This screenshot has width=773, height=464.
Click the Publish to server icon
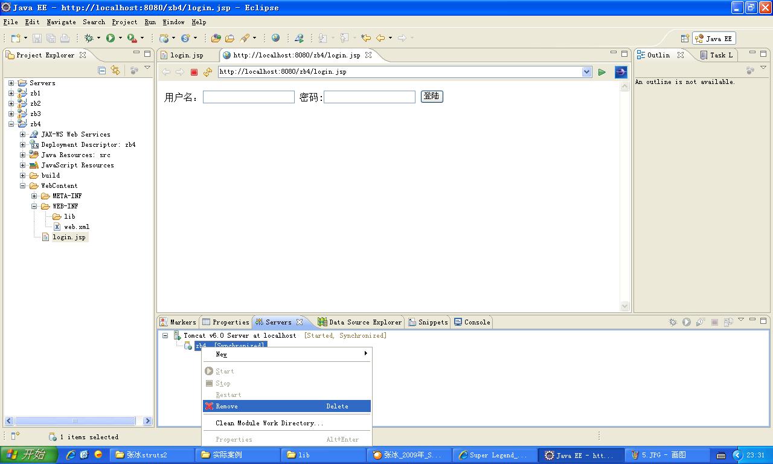[728, 322]
